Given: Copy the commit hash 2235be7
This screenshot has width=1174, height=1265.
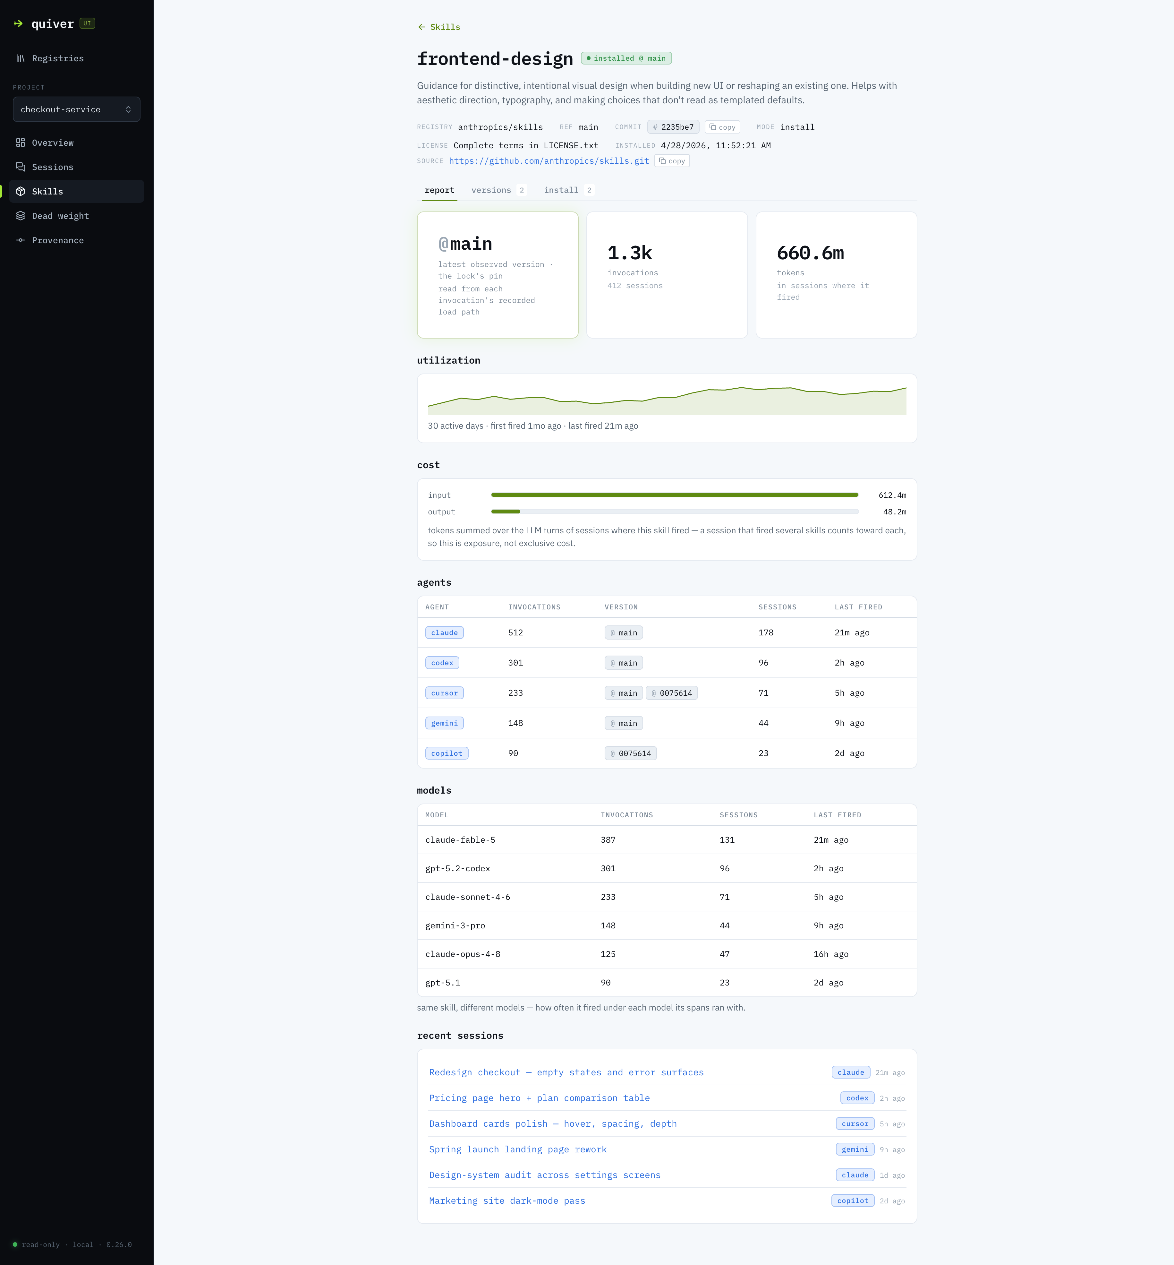Looking at the screenshot, I should click(722, 127).
